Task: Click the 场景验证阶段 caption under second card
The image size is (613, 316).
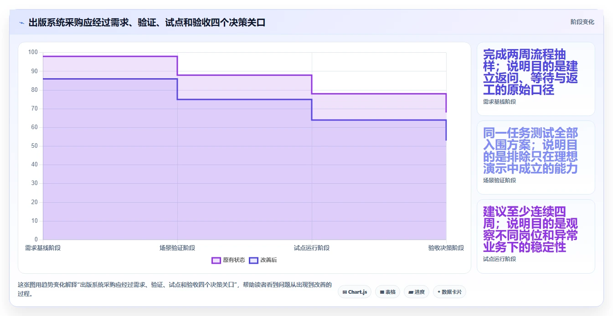Action: (500, 181)
